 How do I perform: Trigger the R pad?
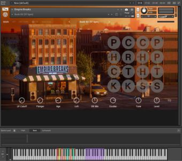pyautogui.click(x=128, y=57)
